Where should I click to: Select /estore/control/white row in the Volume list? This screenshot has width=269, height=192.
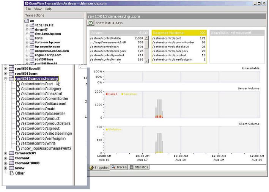pyautogui.click(x=117, y=38)
